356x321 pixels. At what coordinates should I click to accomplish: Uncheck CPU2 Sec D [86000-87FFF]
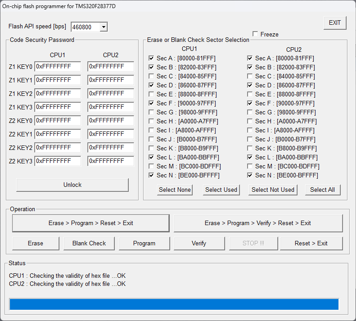click(250, 85)
